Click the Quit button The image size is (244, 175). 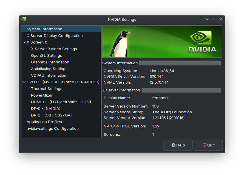tap(208, 145)
